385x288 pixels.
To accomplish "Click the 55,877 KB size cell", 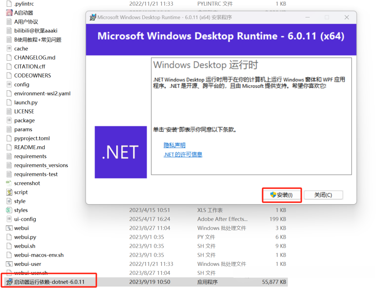I will point(274,282).
